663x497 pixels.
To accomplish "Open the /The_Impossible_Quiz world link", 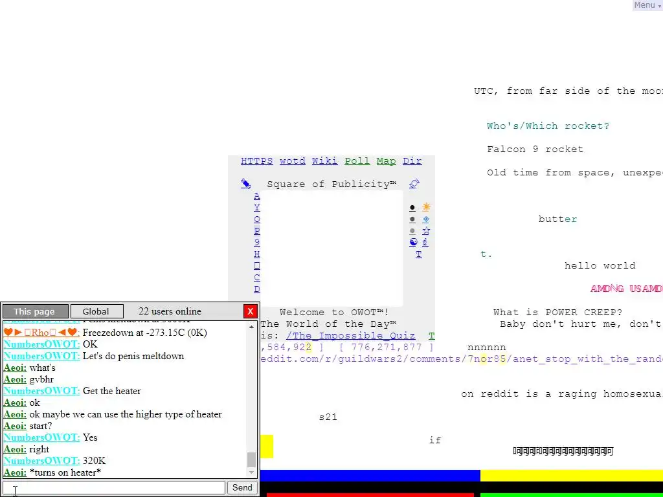I will [x=350, y=336].
